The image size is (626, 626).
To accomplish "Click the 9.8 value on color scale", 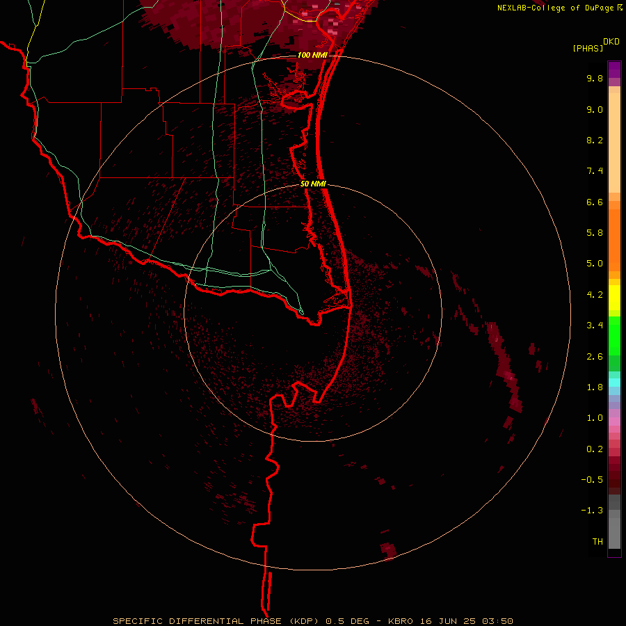I will [595, 78].
